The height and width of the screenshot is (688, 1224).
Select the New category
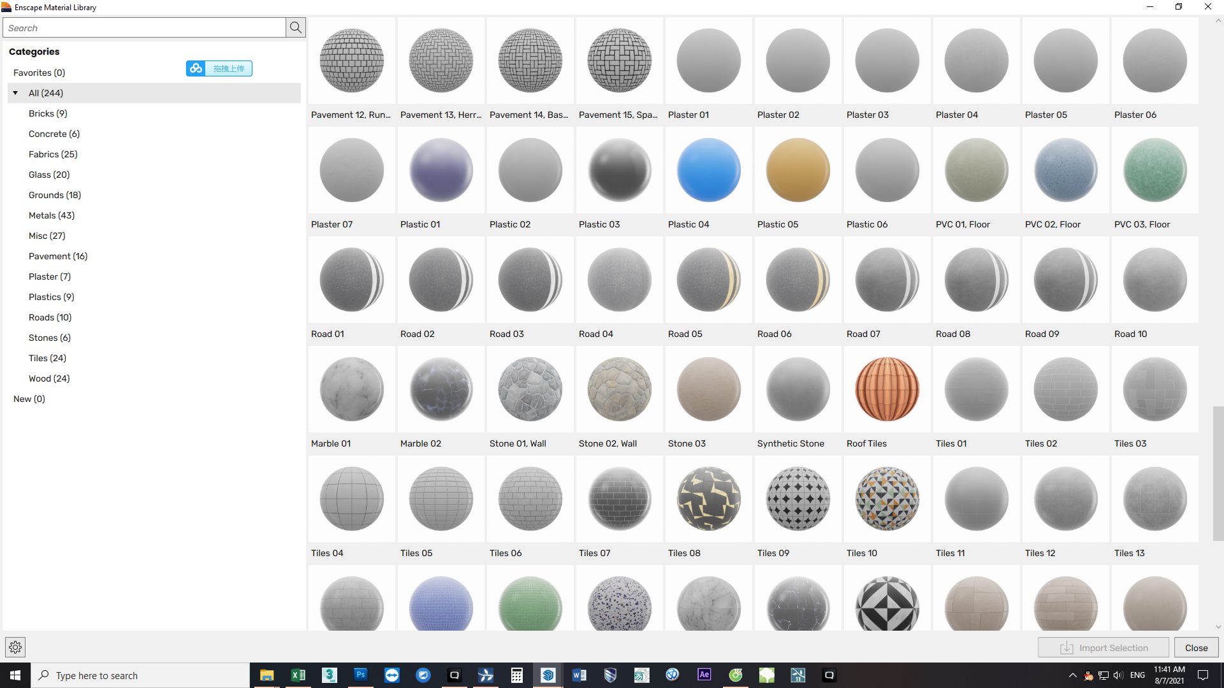click(29, 398)
